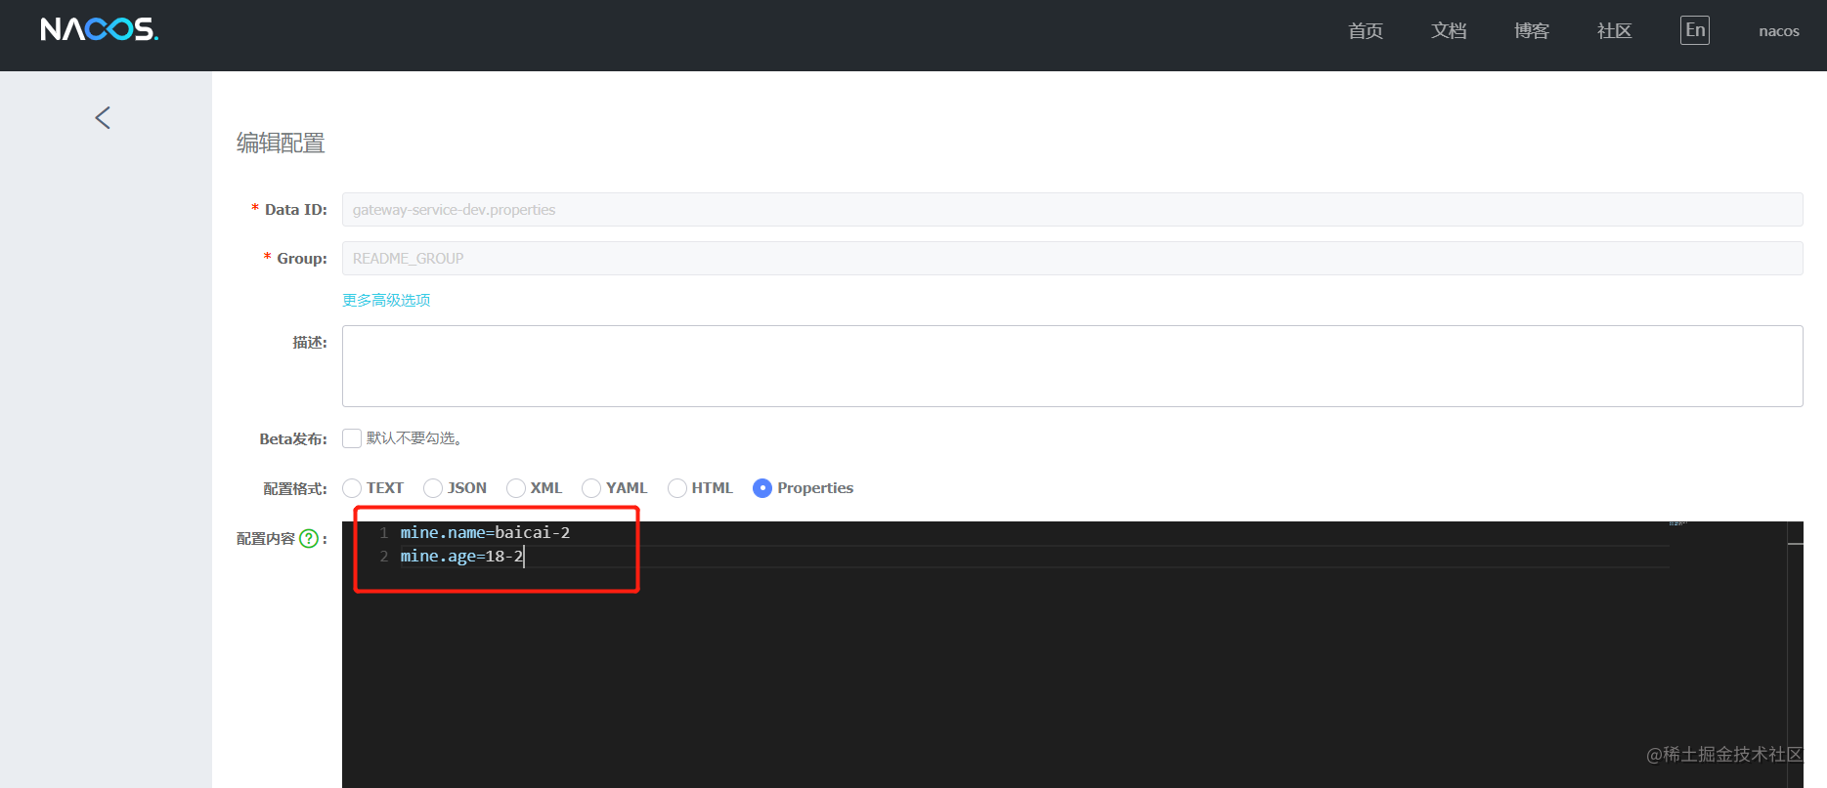This screenshot has width=1827, height=788.
Task: Switch language with the En button
Action: point(1695,30)
